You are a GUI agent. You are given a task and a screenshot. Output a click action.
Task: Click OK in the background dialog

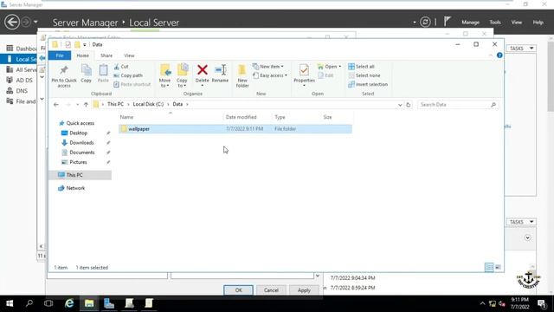[x=239, y=290]
